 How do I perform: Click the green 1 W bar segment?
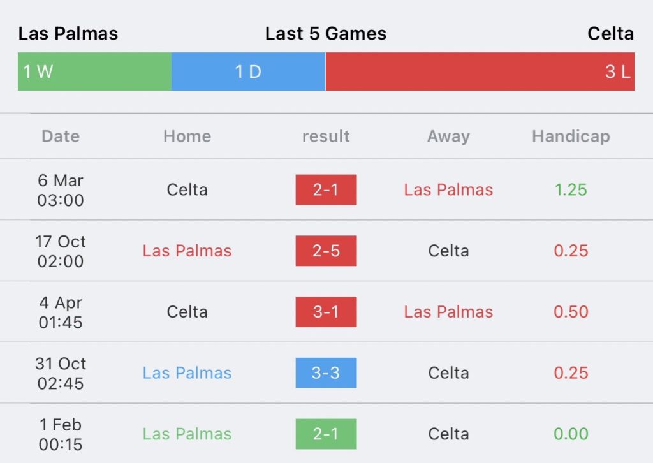click(x=94, y=71)
